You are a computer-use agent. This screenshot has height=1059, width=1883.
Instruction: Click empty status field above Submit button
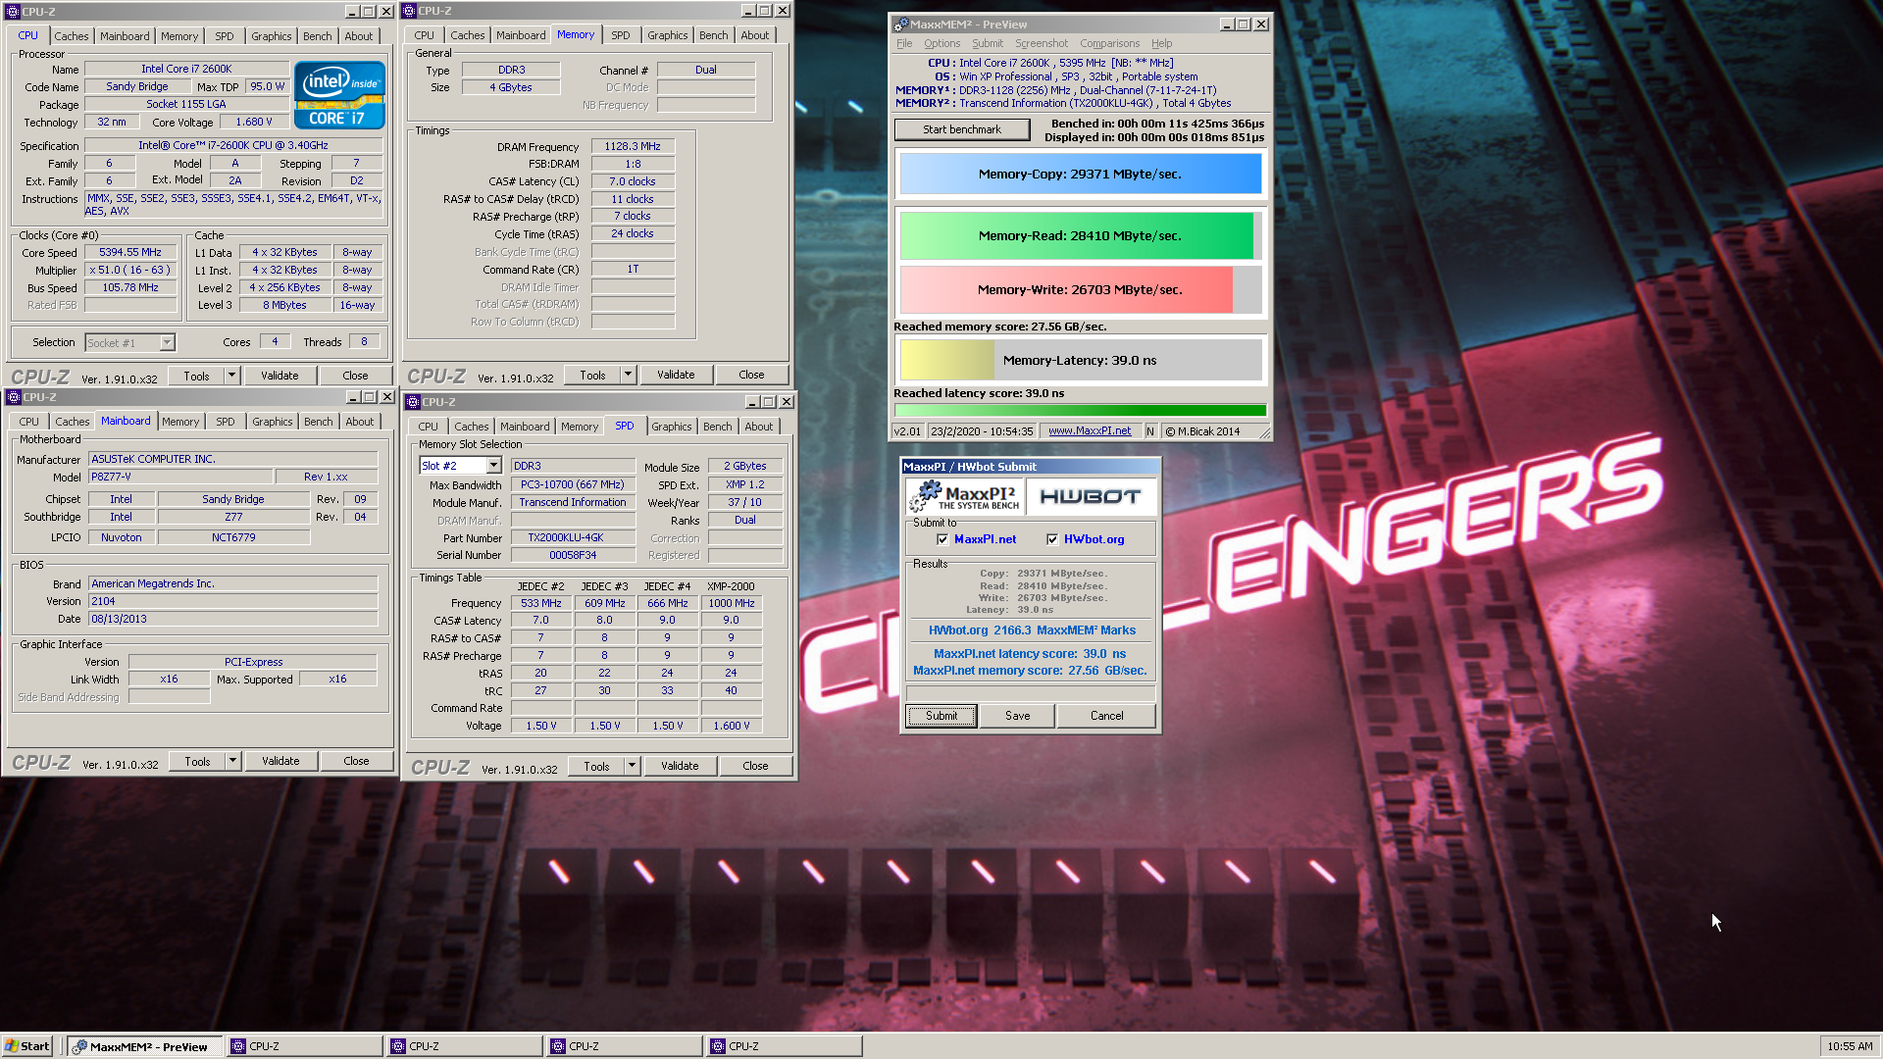coord(1030,692)
